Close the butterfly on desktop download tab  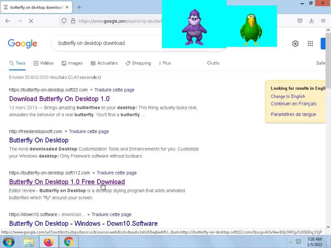pos(67,7)
